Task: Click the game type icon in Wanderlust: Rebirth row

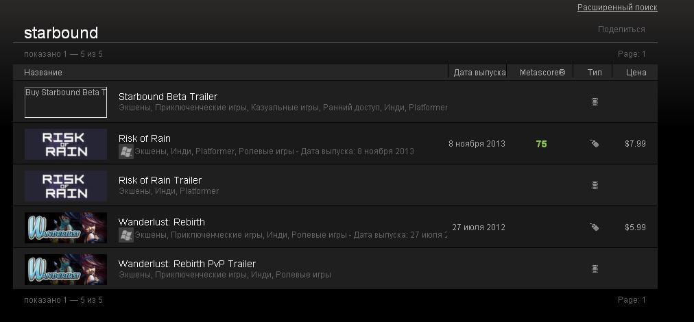Action: (595, 227)
